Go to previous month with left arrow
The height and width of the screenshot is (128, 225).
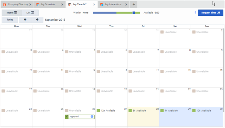tap(25, 20)
